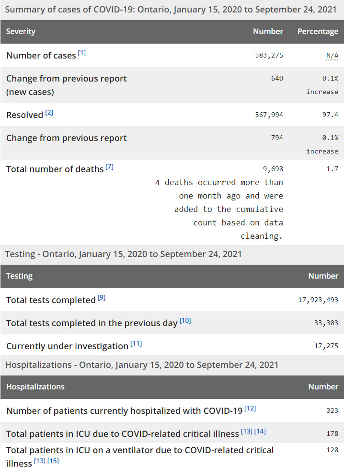The image size is (344, 469).
Task: Open footnote 9 beside Total tests completed
Action: pos(102,298)
